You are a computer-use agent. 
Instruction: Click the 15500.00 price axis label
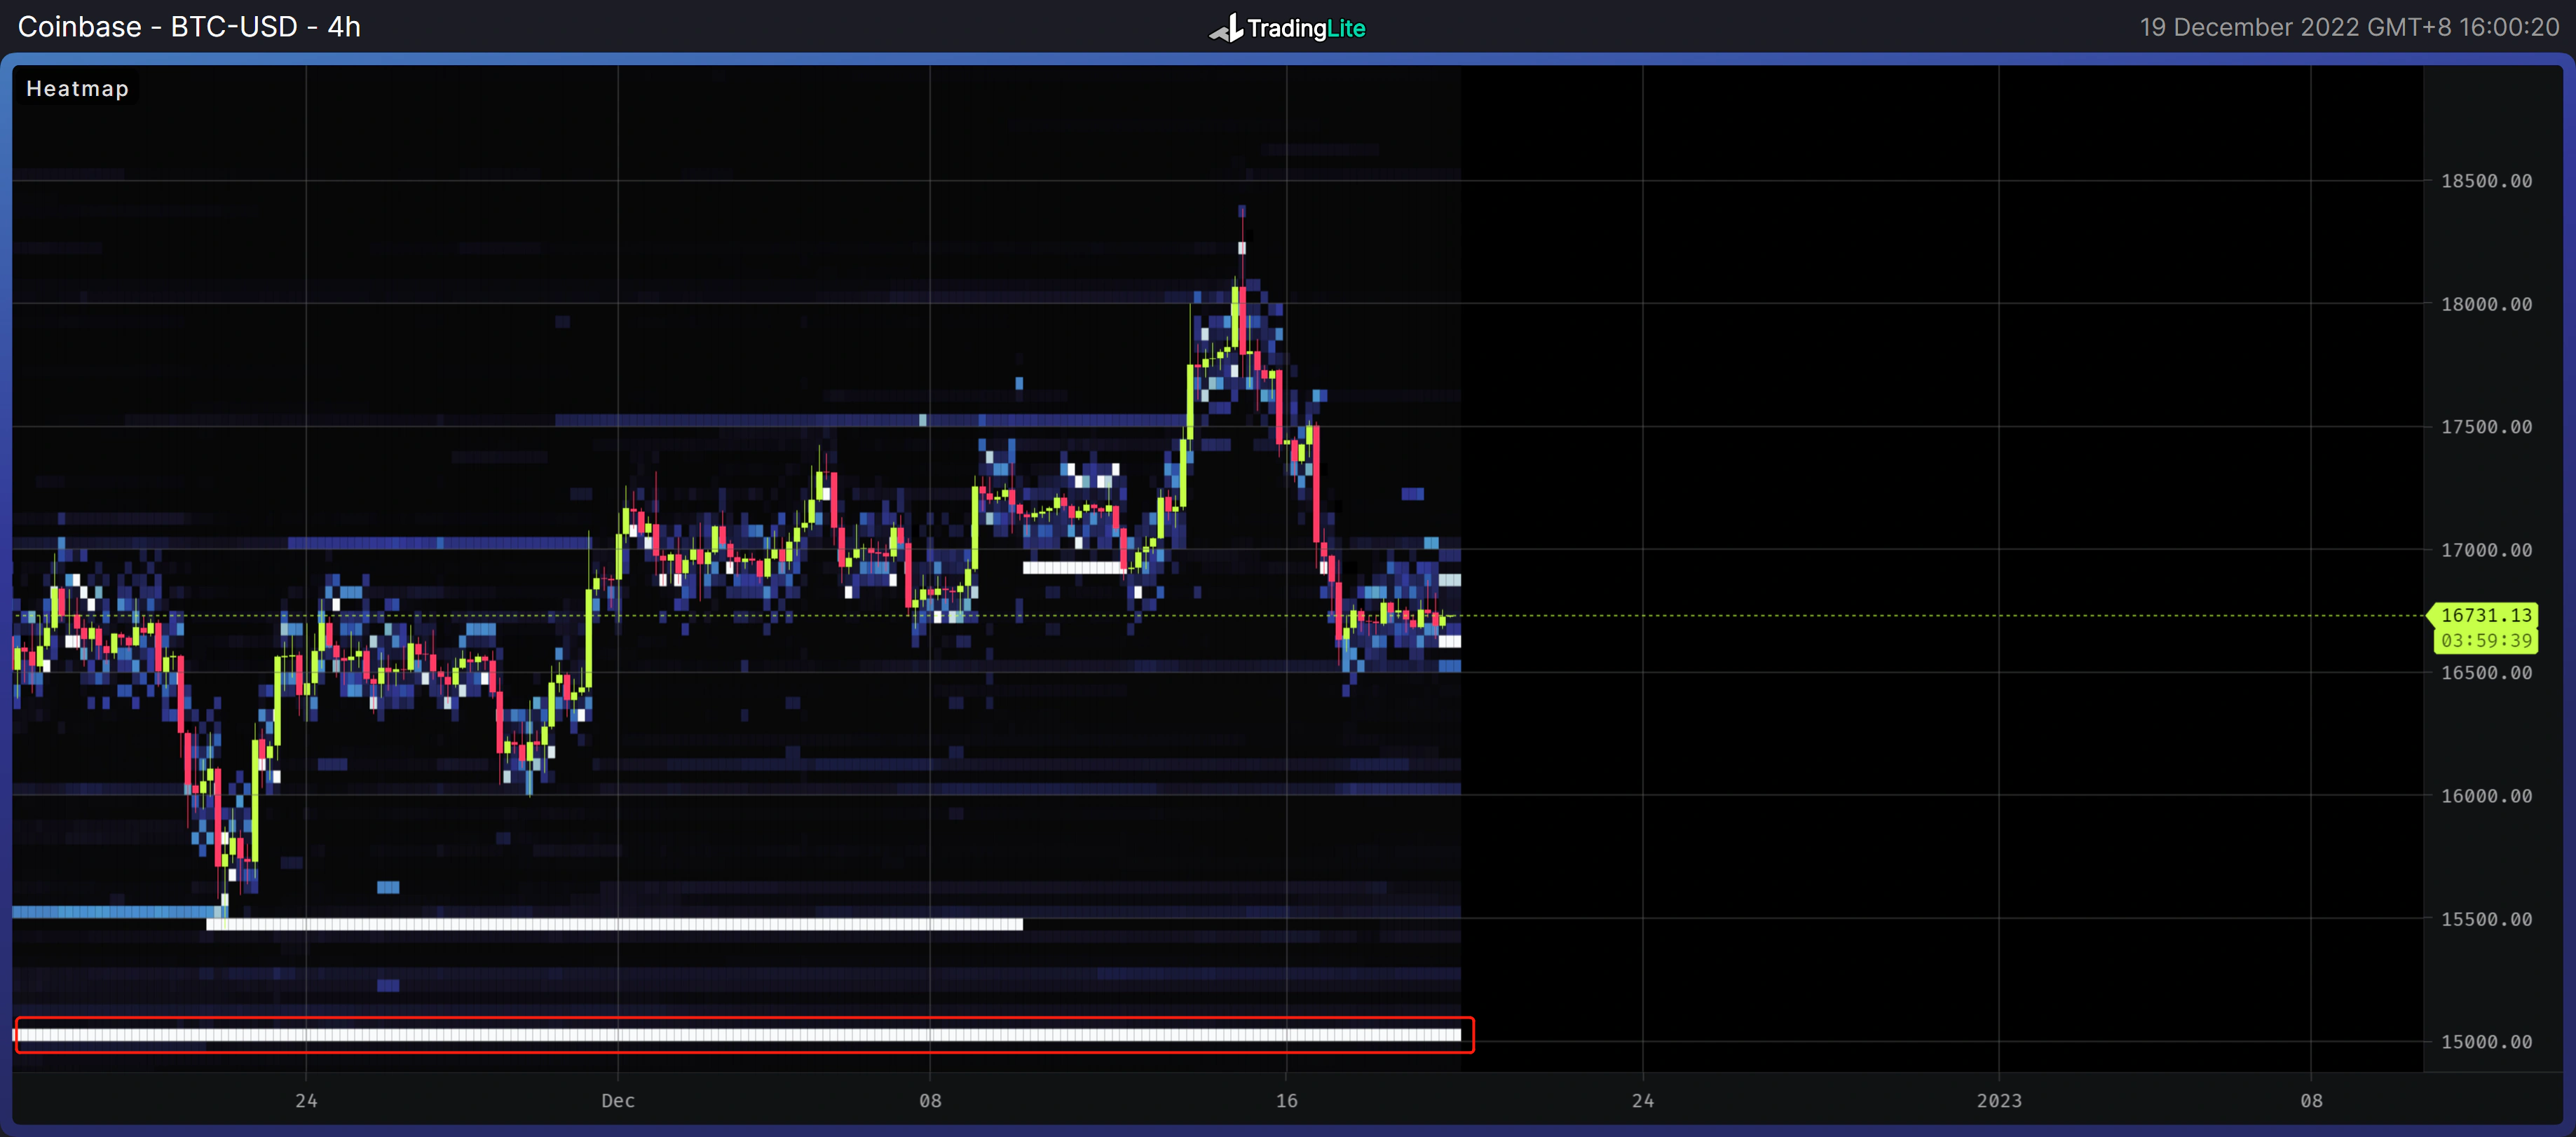(x=2486, y=919)
